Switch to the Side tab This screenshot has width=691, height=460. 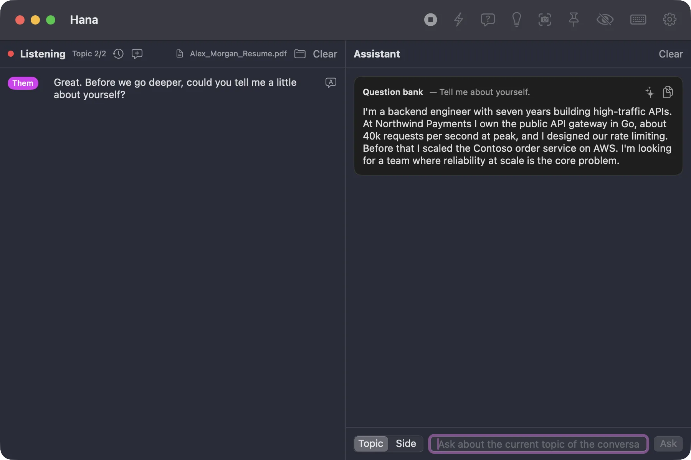coord(406,444)
